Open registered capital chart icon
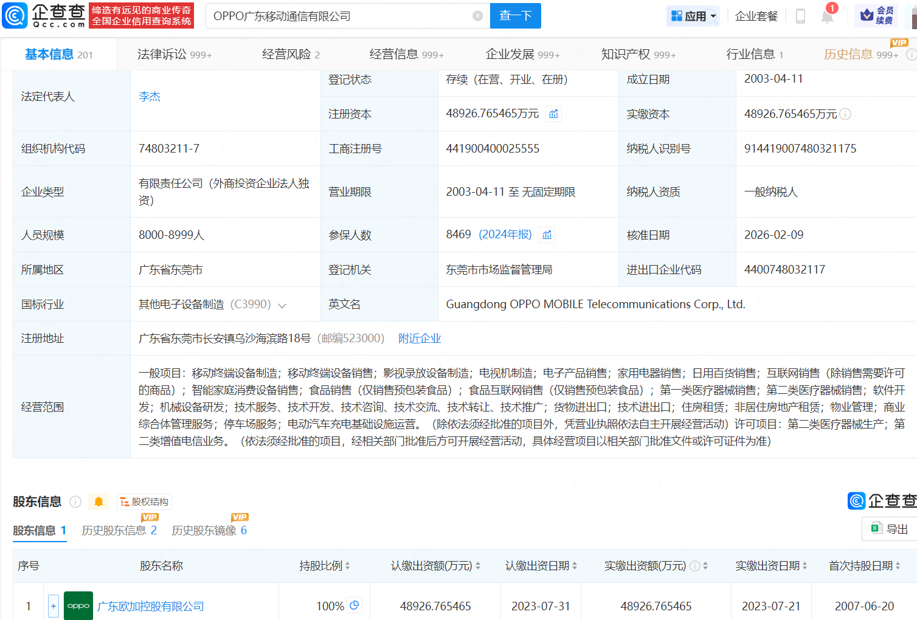The image size is (917, 620). (x=553, y=114)
